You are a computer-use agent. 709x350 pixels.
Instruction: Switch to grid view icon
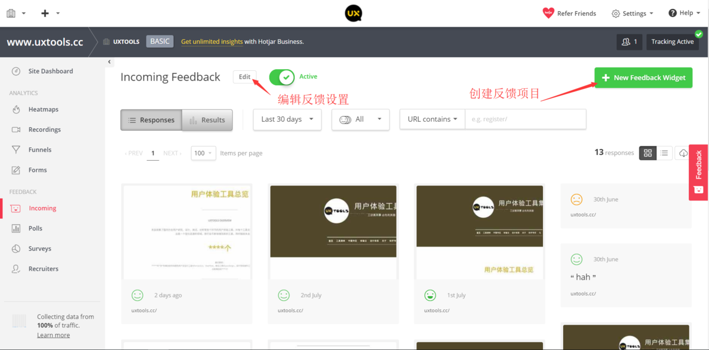tap(648, 153)
